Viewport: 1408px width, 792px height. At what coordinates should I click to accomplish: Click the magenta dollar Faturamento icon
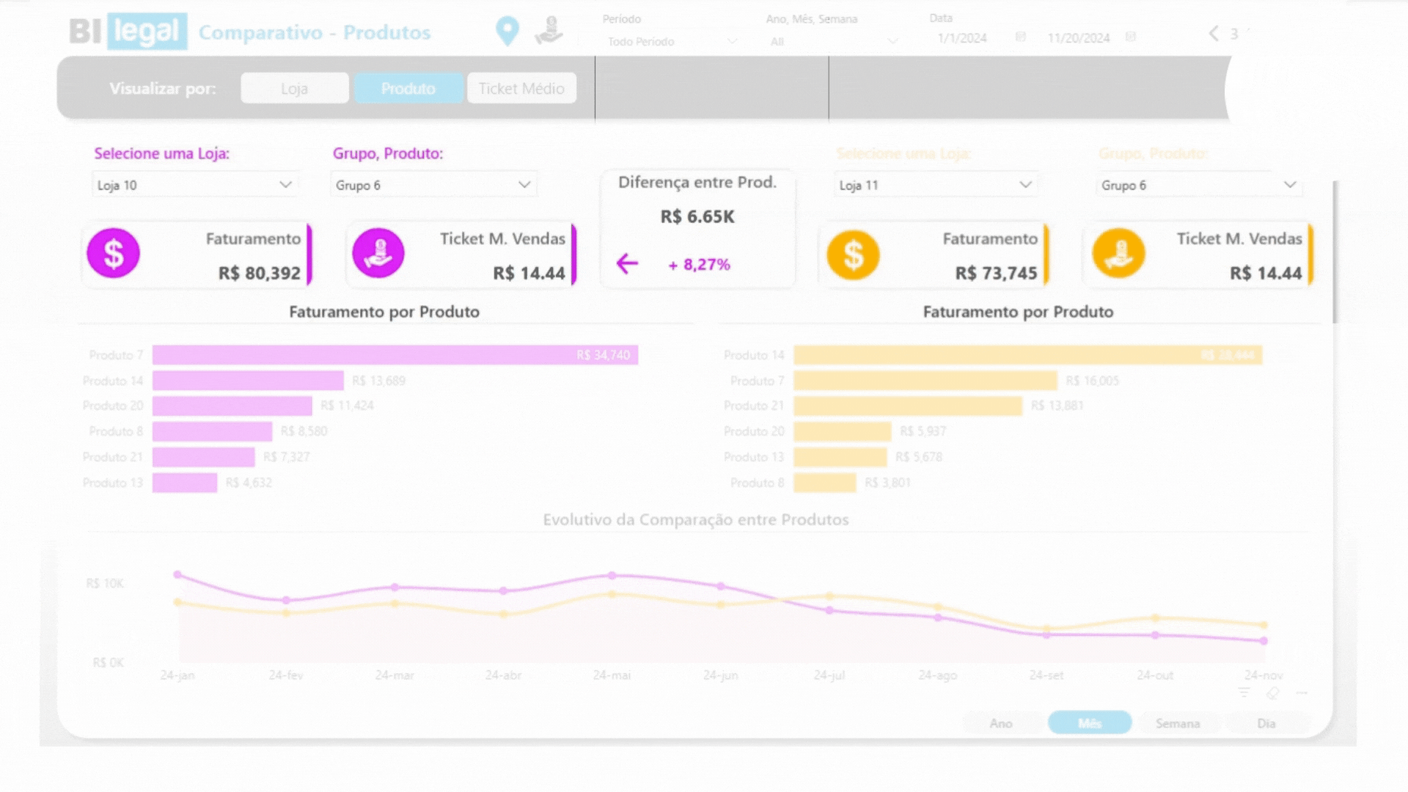pyautogui.click(x=114, y=254)
